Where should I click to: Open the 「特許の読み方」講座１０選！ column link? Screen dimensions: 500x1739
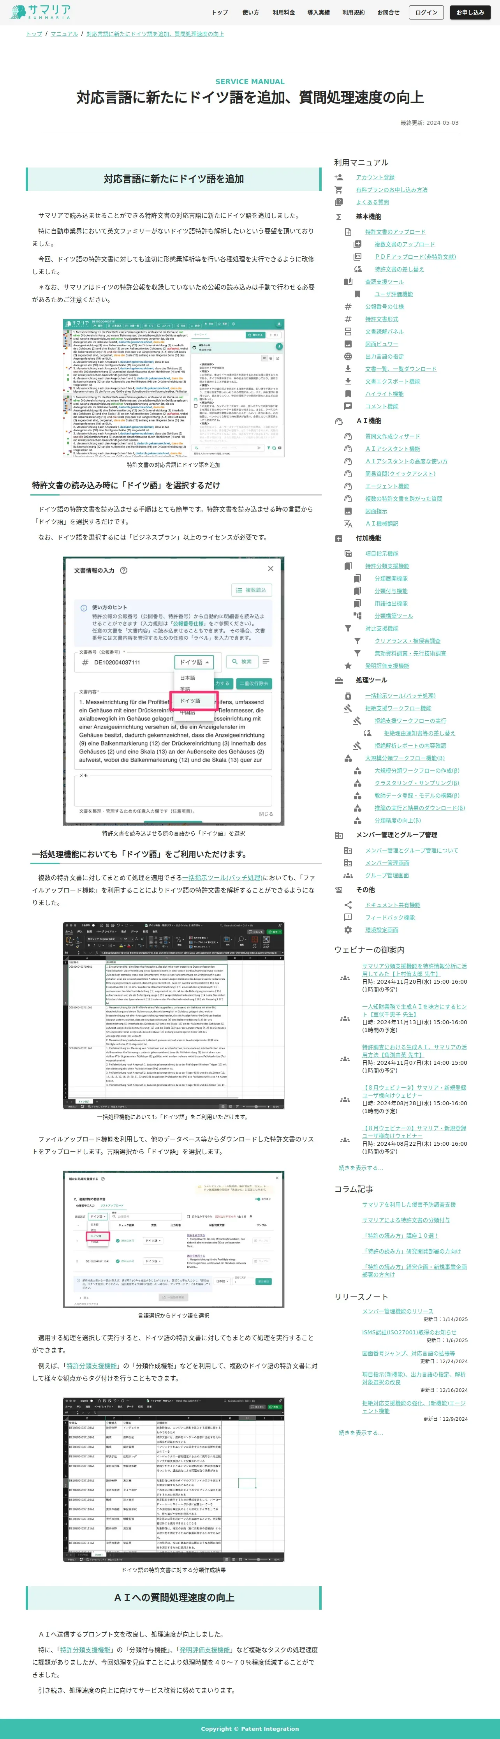401,1236
